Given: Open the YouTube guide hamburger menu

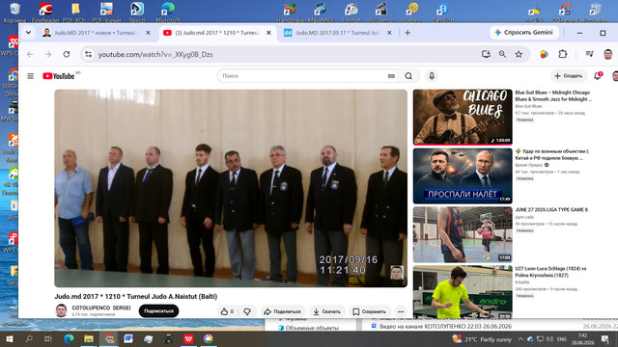Looking at the screenshot, I should coord(30,76).
